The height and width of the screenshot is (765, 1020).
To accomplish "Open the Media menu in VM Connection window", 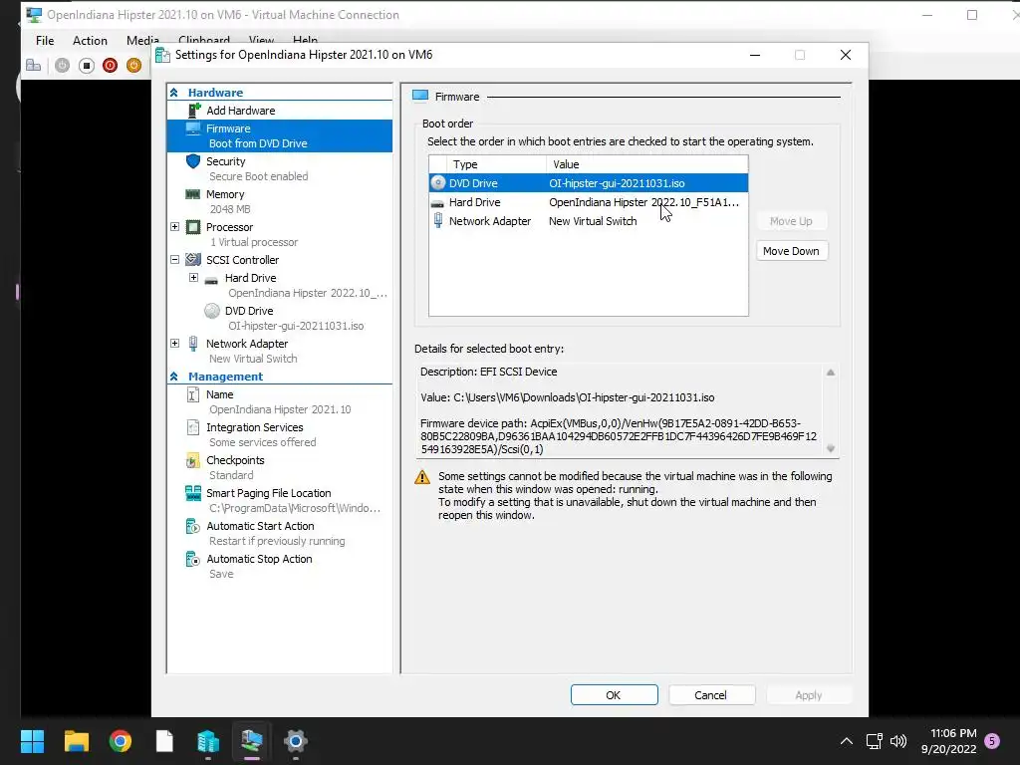I will [x=142, y=40].
